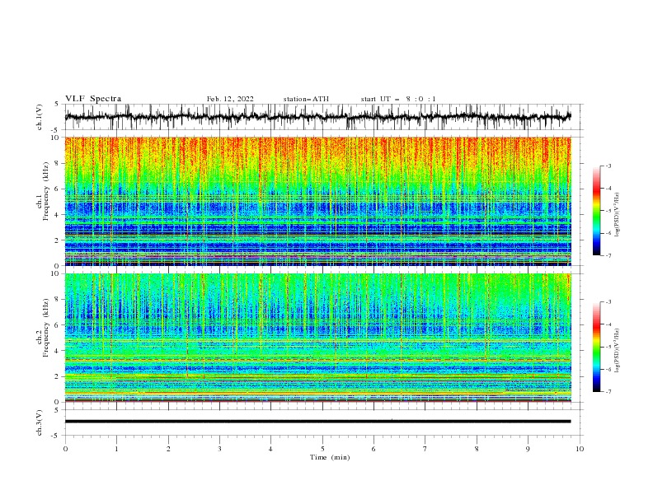Click time axis tick label '8'

point(477,449)
